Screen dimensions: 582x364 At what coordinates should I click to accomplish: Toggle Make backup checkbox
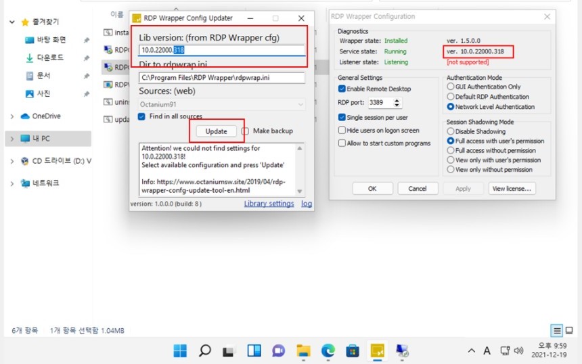coord(245,131)
